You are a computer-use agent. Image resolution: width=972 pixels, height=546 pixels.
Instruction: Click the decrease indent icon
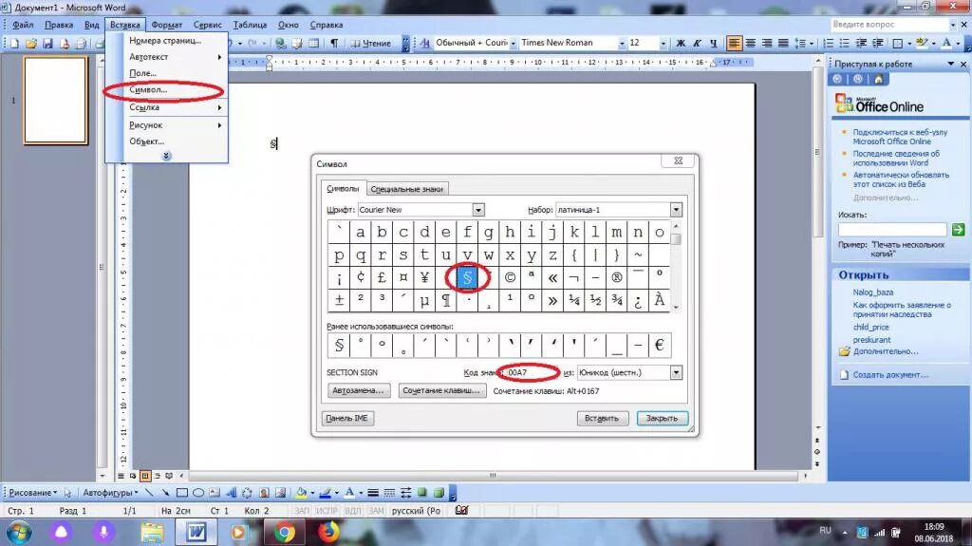click(x=861, y=43)
